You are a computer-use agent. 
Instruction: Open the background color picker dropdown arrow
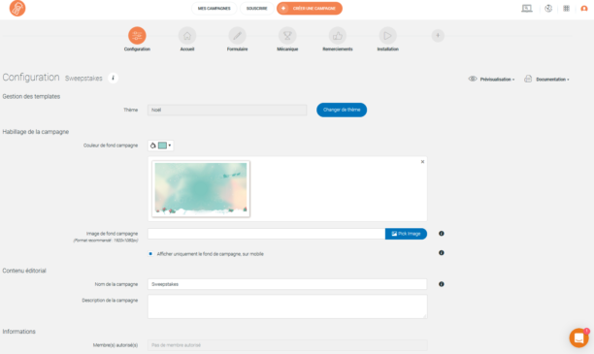tap(170, 145)
